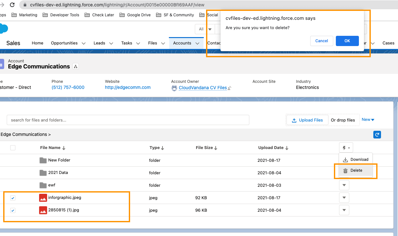Viewport: 398px width, 236px height.
Task: Expand the New dropdown menu
Action: (368, 120)
